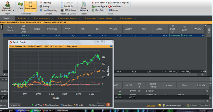Close the Overall tab
This screenshot has width=213, height=112.
[13, 18]
